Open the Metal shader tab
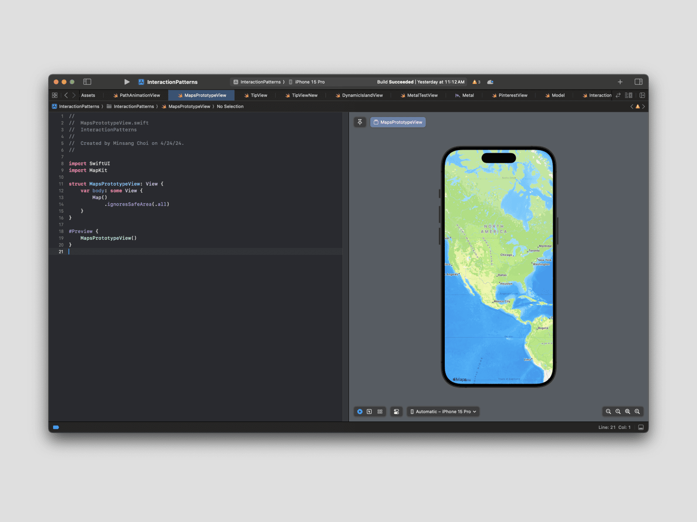This screenshot has height=522, width=697. coord(464,95)
